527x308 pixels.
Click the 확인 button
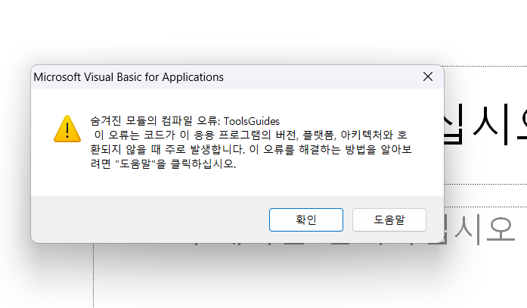[x=306, y=219]
